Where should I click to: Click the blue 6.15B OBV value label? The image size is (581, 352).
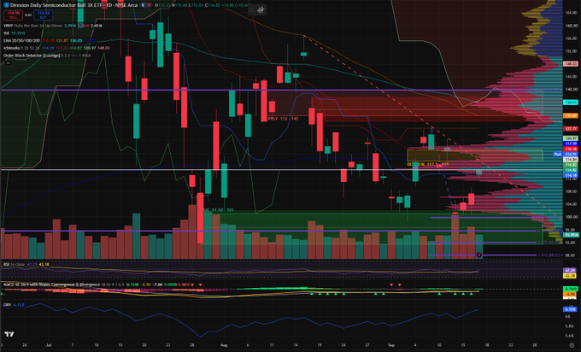[x=570, y=309]
